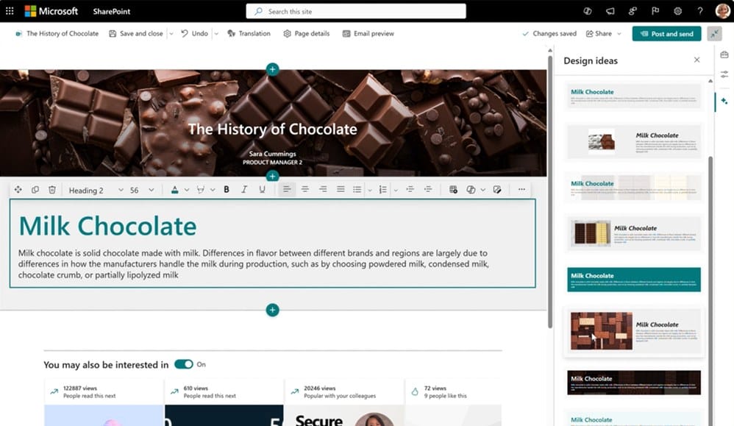Open the Email preview
734x426 pixels.
368,33
